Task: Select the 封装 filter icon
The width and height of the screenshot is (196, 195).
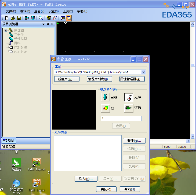Action: pyautogui.click(x=105, y=97)
